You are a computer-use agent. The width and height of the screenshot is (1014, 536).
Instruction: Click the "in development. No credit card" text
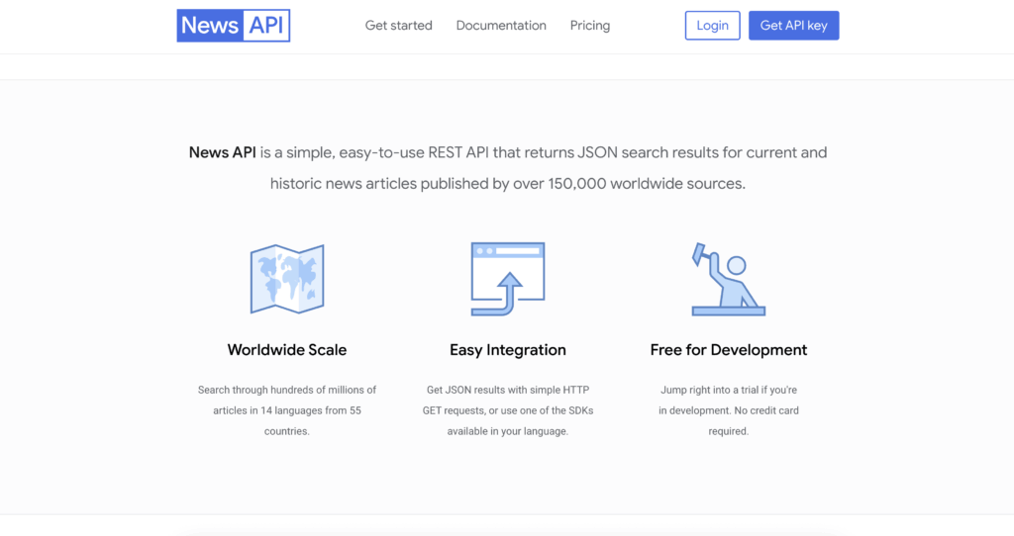[x=728, y=410]
